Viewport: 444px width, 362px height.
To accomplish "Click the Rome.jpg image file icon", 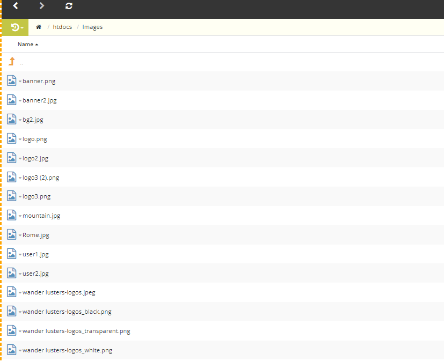I will coord(12,235).
